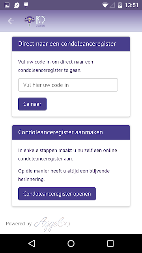The width and height of the screenshot is (142, 253).
Task: Tap the 'Powered by' text
Action: 19,224
